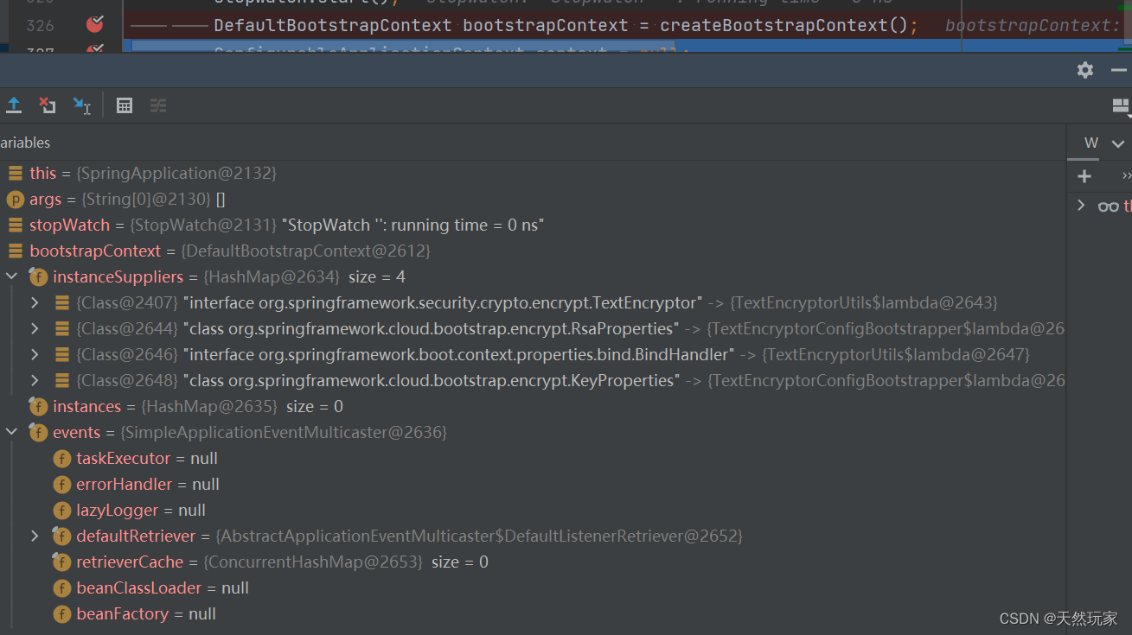This screenshot has width=1132, height=635.
Task: Click the field icon beside retrieverCache
Action: click(61, 562)
